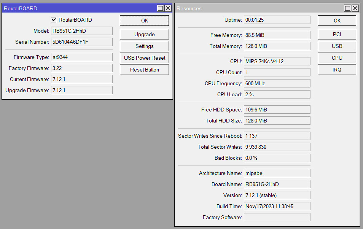
Task: Select the Serial Number field
Action: (82, 42)
